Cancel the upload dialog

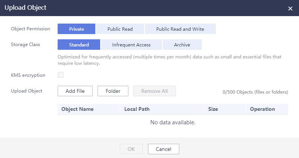[x=163, y=149]
